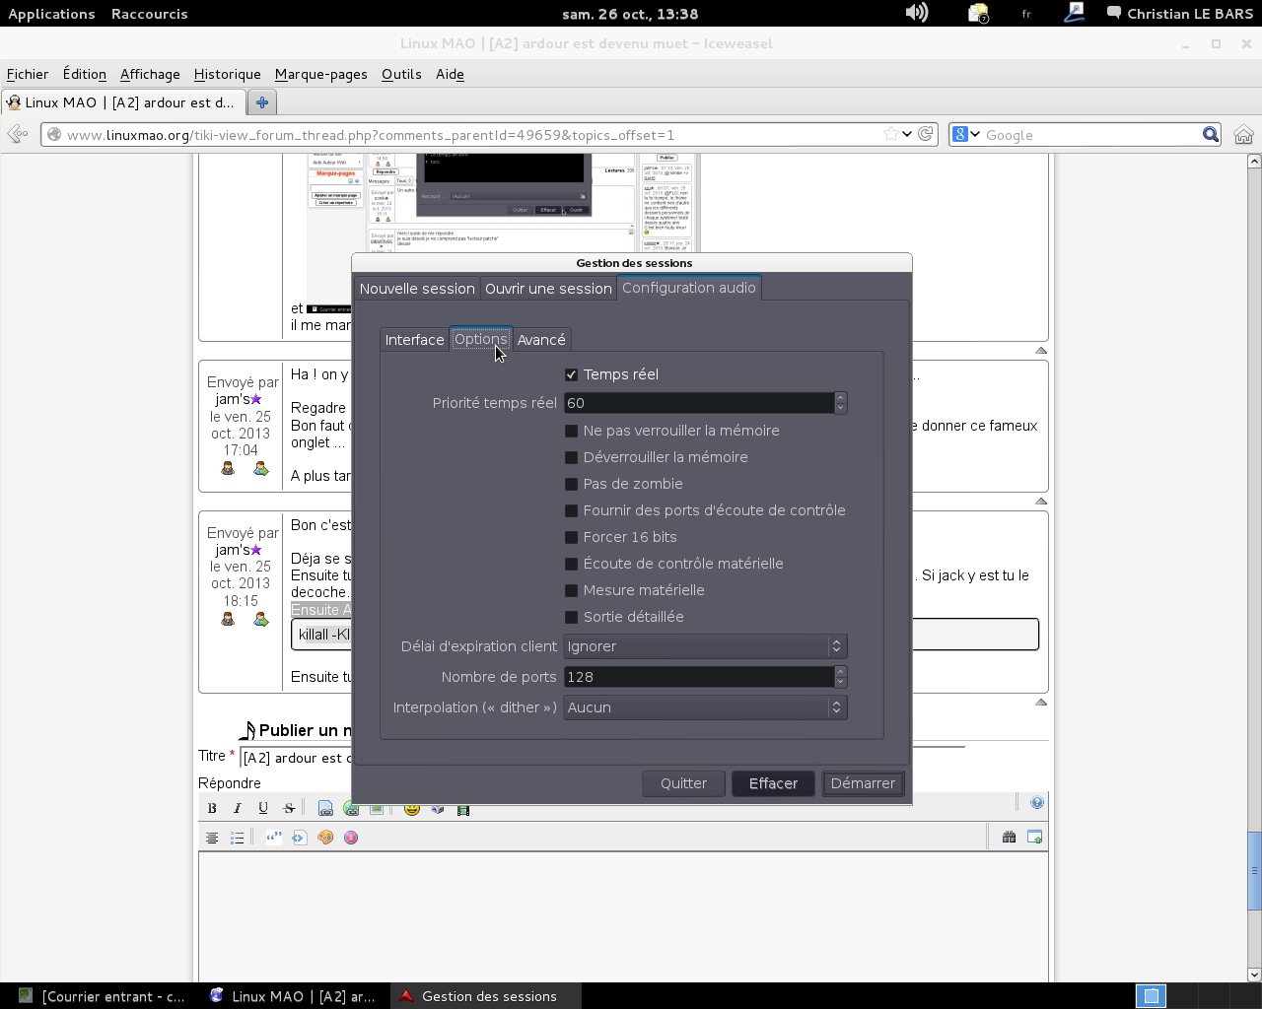Open the Interpolation dither dropdown
This screenshot has height=1009, width=1262.
[x=705, y=707]
